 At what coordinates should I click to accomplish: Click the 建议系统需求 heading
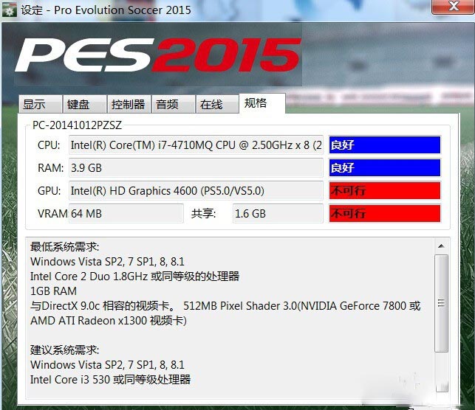[x=65, y=350]
